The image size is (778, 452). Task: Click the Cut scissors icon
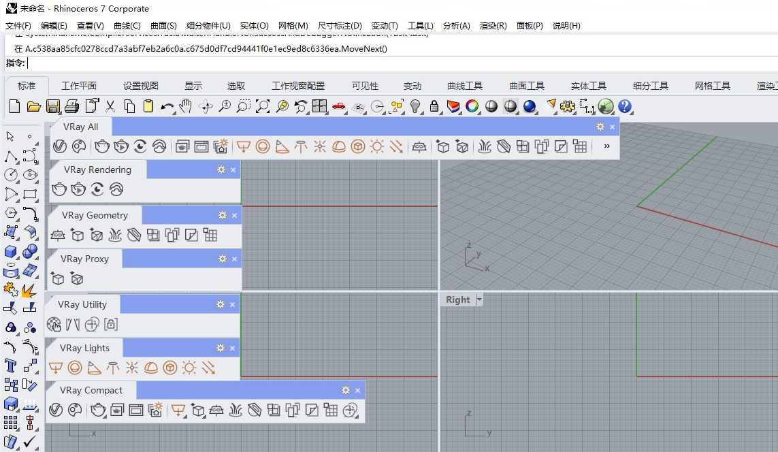(x=110, y=106)
